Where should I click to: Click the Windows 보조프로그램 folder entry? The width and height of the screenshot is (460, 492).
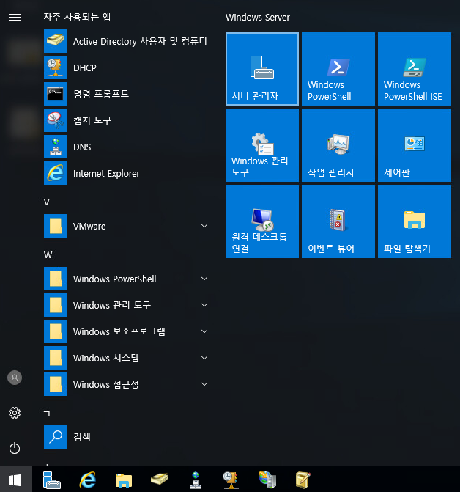click(x=127, y=331)
